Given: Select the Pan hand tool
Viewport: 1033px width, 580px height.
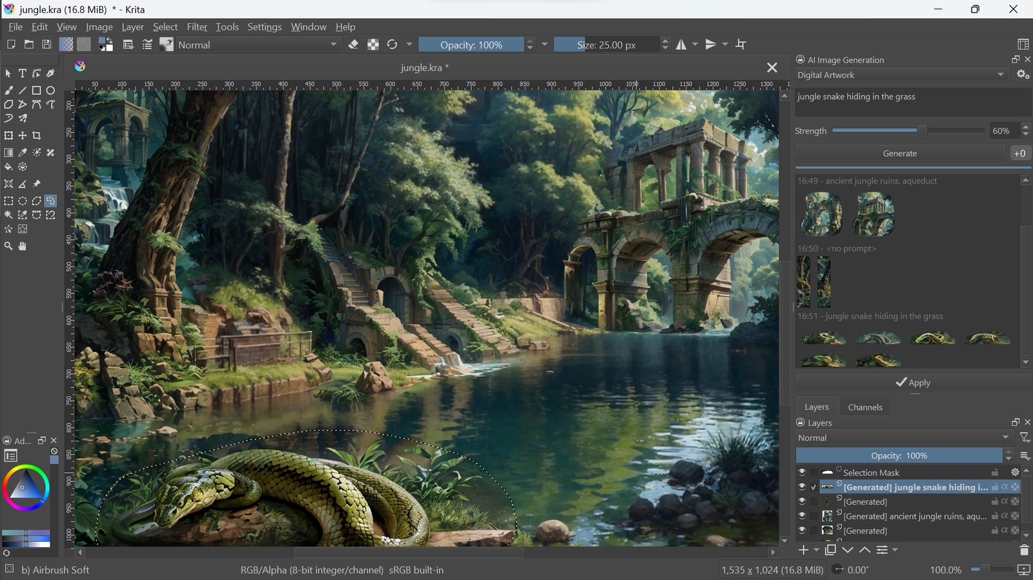Looking at the screenshot, I should (x=23, y=246).
